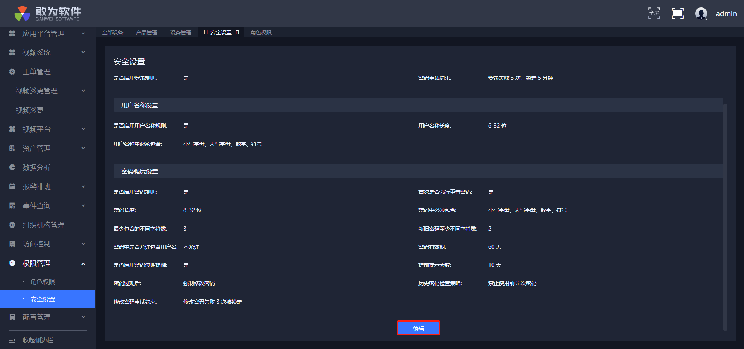Click the 敢为软件 logo

click(x=47, y=14)
